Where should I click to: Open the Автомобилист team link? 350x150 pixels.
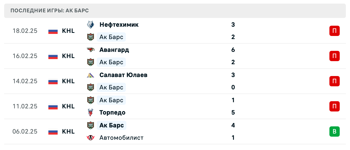pyautogui.click(x=121, y=138)
